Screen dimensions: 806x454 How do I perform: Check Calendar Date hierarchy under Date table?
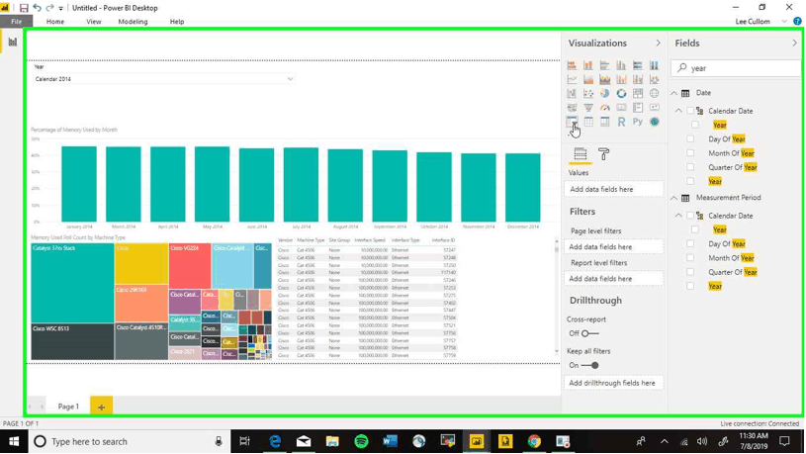click(x=690, y=111)
